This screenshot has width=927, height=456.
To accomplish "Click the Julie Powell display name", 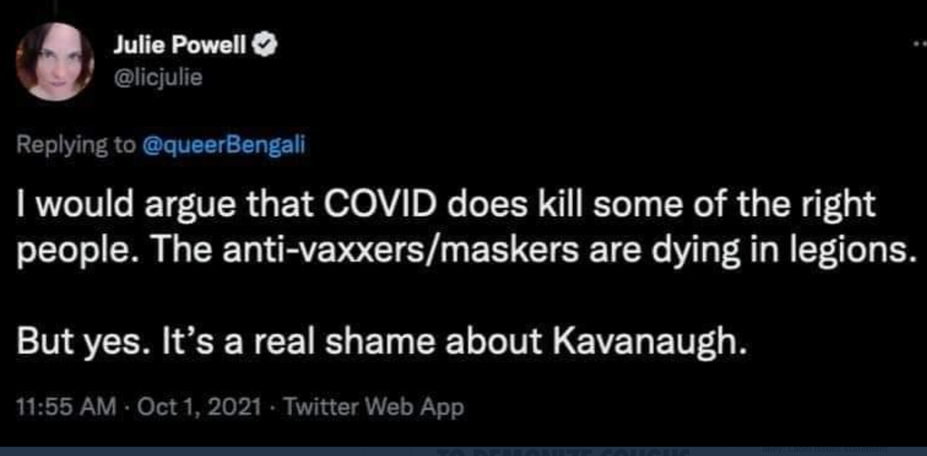I will point(180,46).
